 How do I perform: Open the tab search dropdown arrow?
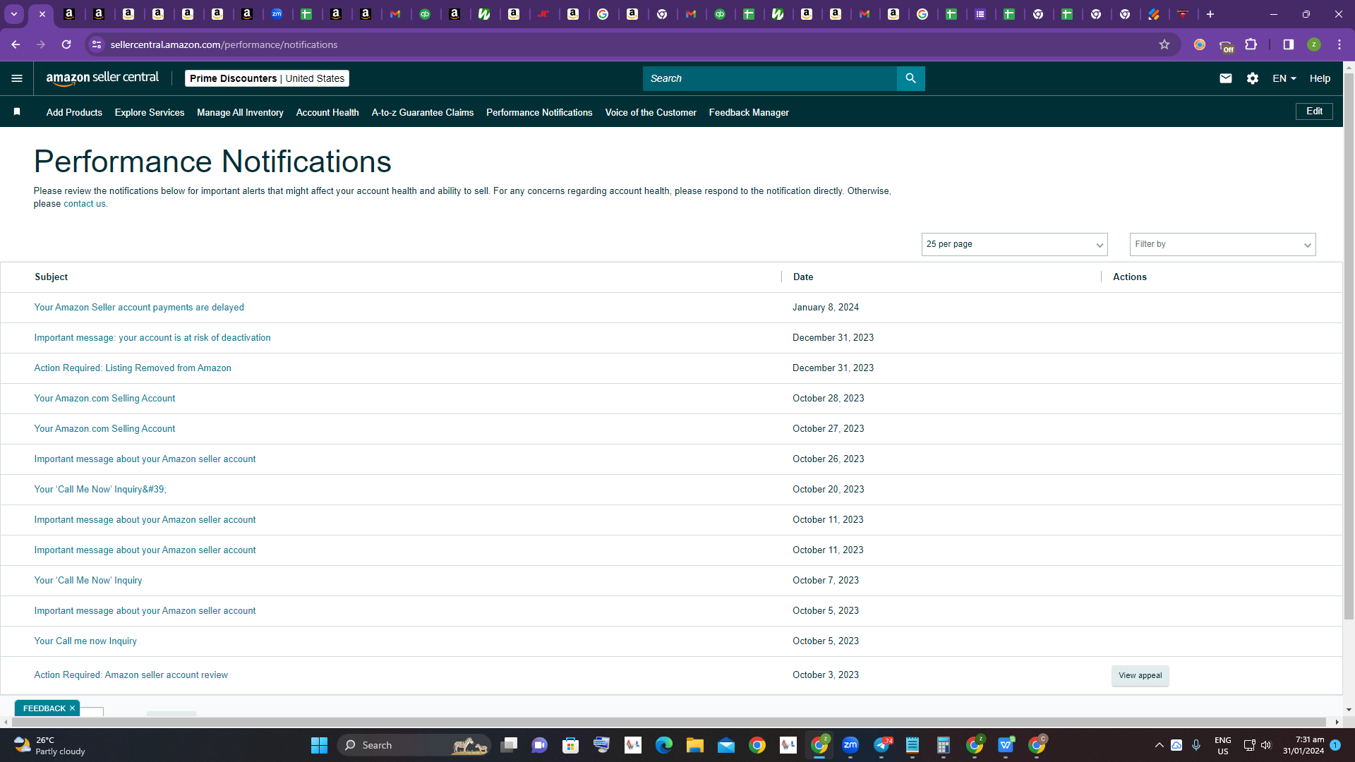14,14
